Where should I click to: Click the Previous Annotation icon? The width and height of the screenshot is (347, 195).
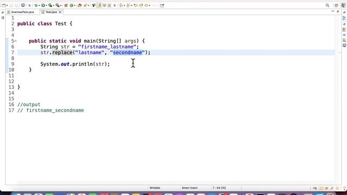(x=128, y=5)
